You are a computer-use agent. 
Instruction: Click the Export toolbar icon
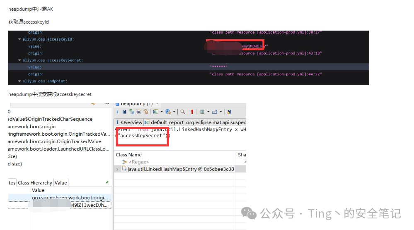click(215, 112)
